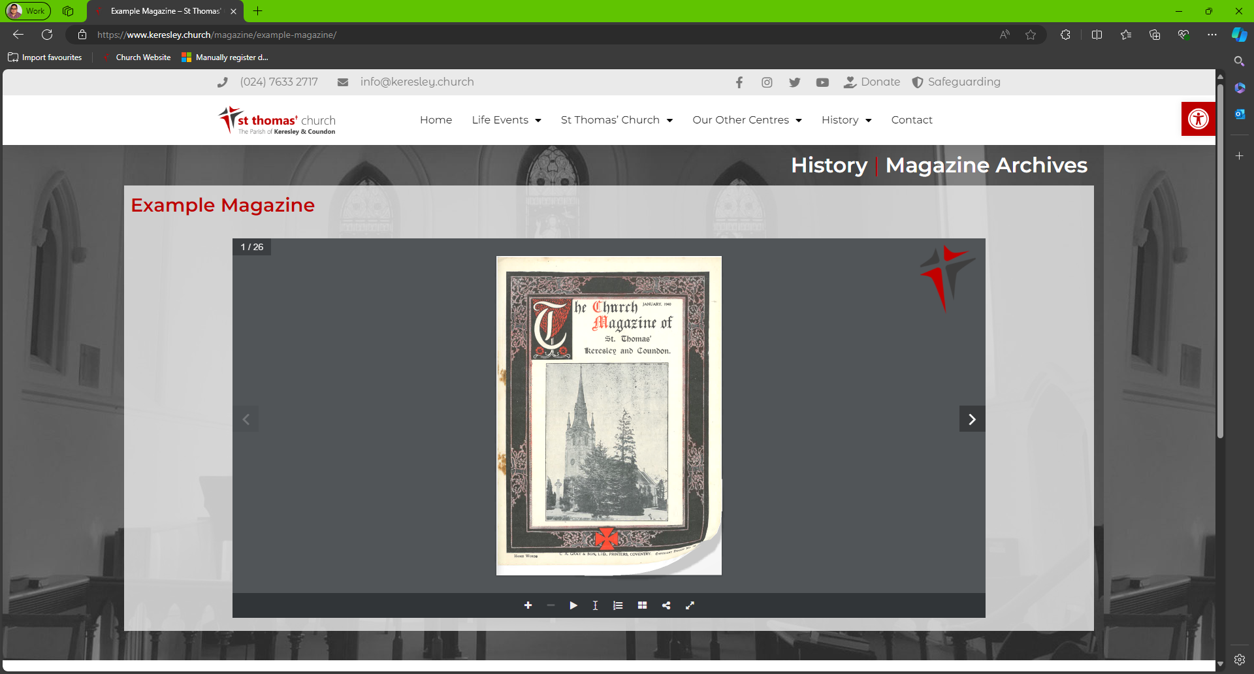Show page thumbnails grid icon

click(643, 605)
